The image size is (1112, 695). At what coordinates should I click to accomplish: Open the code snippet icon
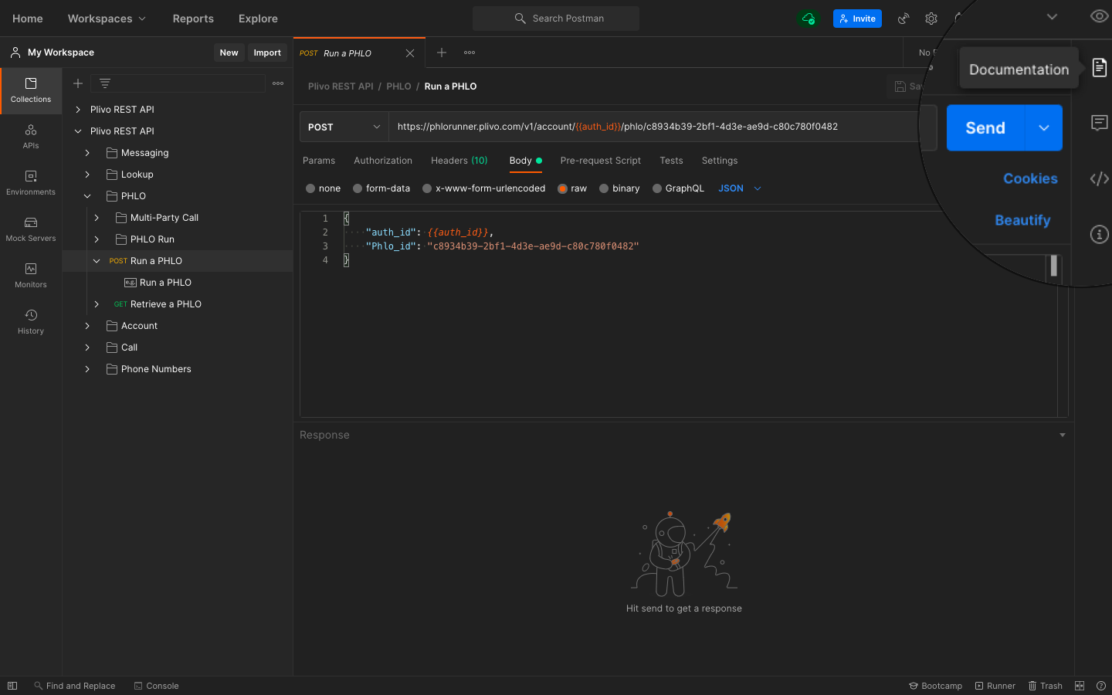point(1099,178)
